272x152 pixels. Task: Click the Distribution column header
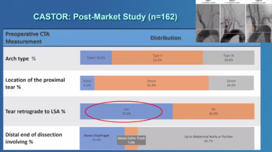165,38
